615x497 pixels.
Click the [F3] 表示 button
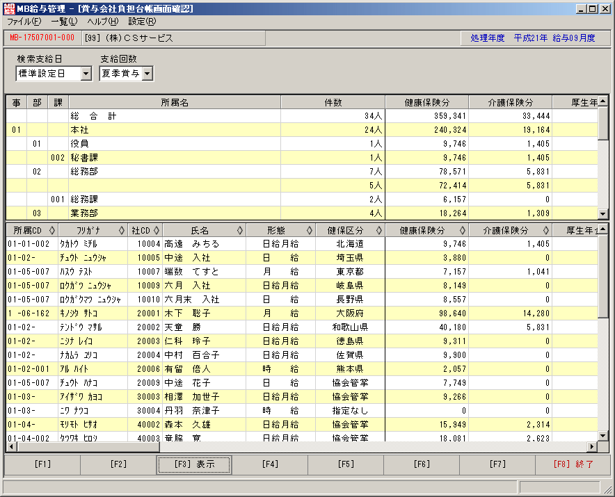point(194,464)
